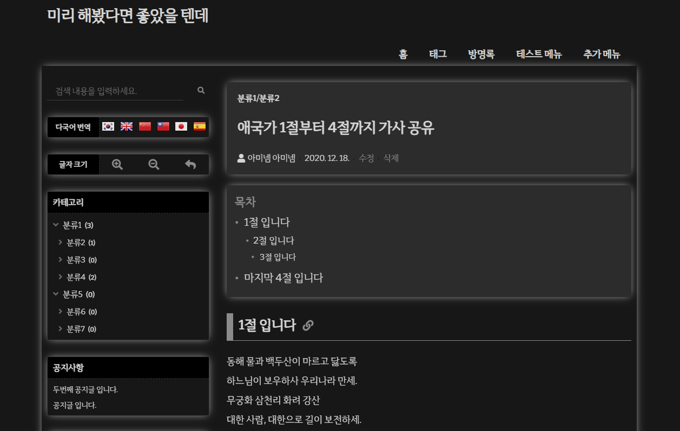This screenshot has height=431, width=680.
Task: Click the 공지사항 panel header
Action: tap(128, 368)
